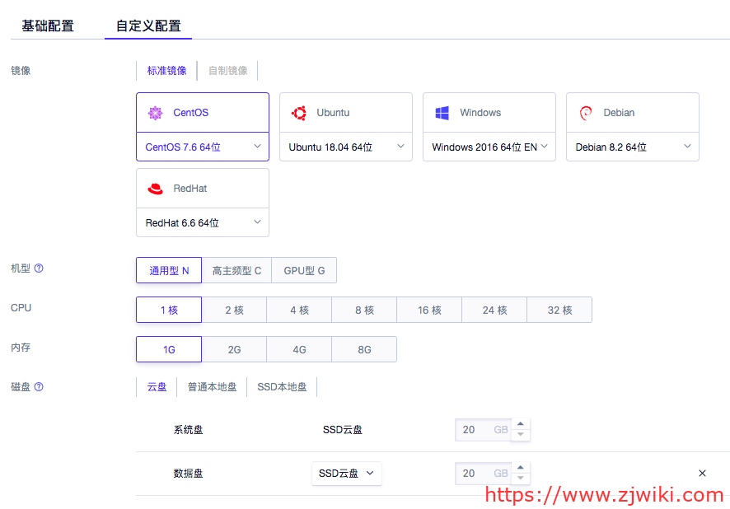Increase system disk size with the up stepper

[520, 424]
